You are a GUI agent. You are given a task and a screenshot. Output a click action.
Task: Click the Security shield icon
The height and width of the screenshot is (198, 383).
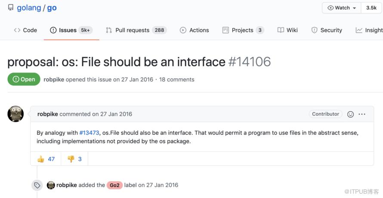[315, 30]
